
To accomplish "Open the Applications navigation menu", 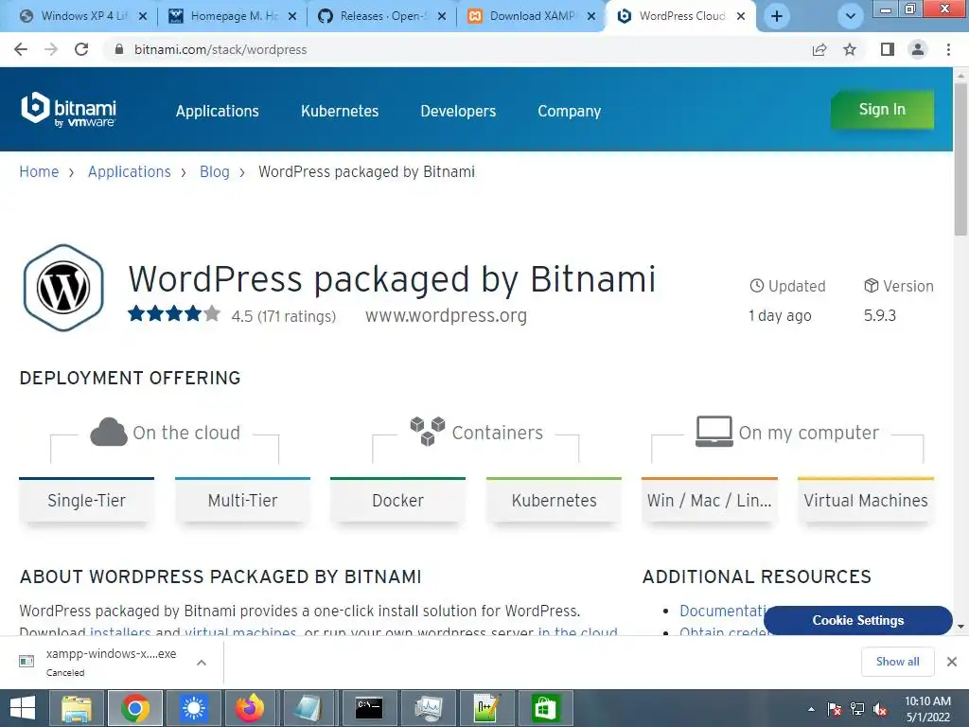I will pyautogui.click(x=218, y=112).
